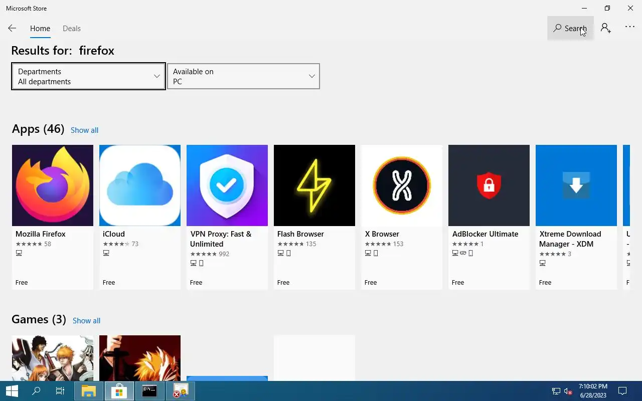Click the Free price under Mozilla Firefox
The width and height of the screenshot is (642, 401).
point(22,283)
